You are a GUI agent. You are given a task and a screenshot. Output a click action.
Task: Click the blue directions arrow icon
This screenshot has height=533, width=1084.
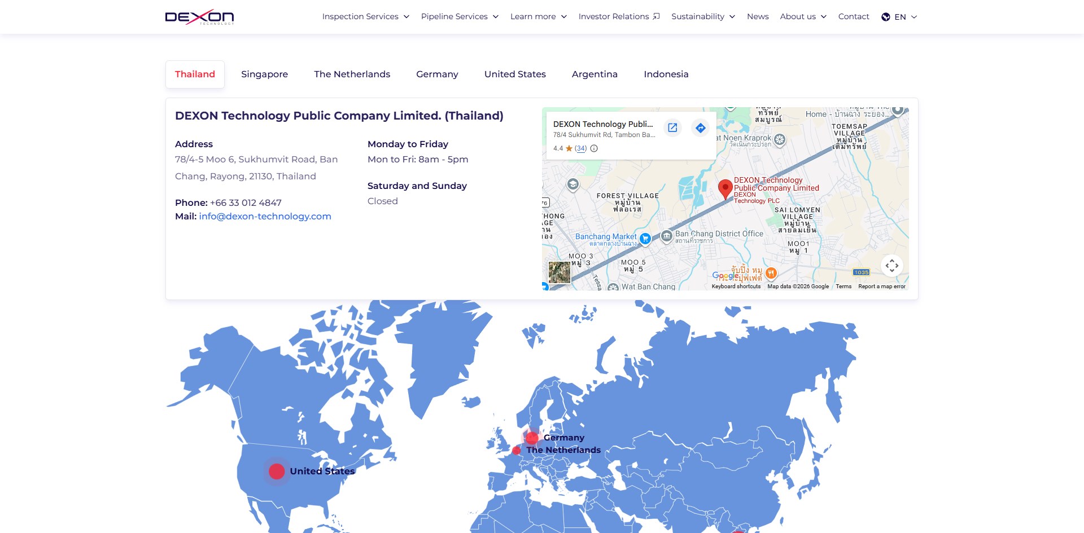(701, 127)
